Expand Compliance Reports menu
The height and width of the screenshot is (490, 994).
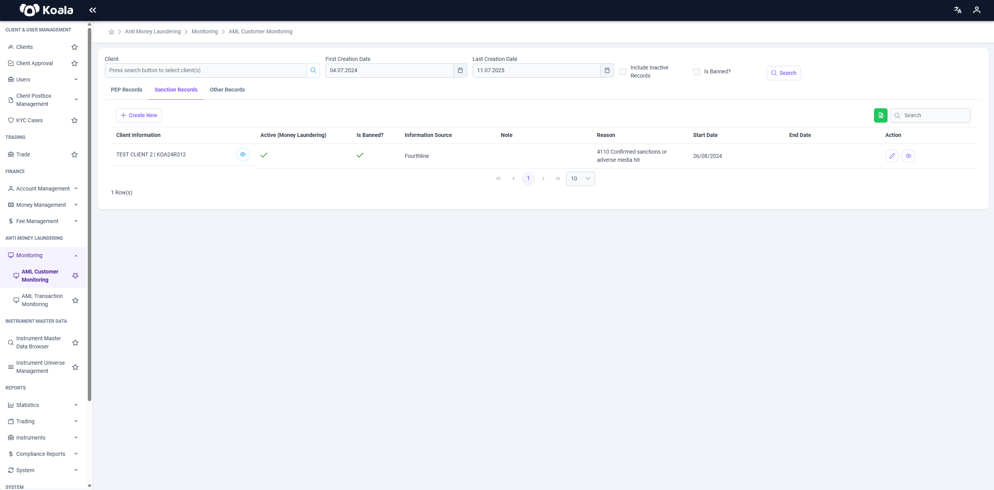pos(43,454)
